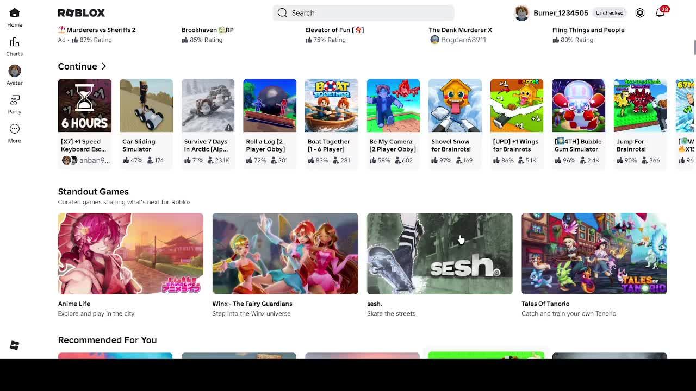Click the Winx - The Fairy Guardians title
The image size is (696, 391).
point(252,304)
